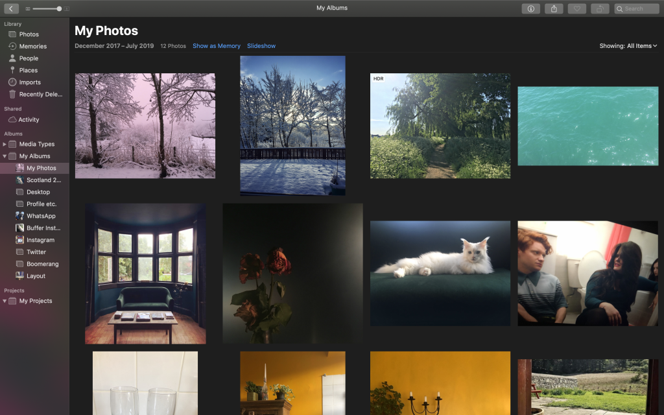The width and height of the screenshot is (664, 415).
Task: Click the thumbnail zoom slider
Action: (47, 8)
